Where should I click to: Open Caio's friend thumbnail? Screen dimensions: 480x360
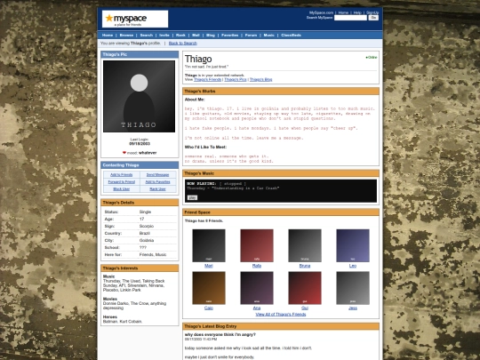point(209,288)
